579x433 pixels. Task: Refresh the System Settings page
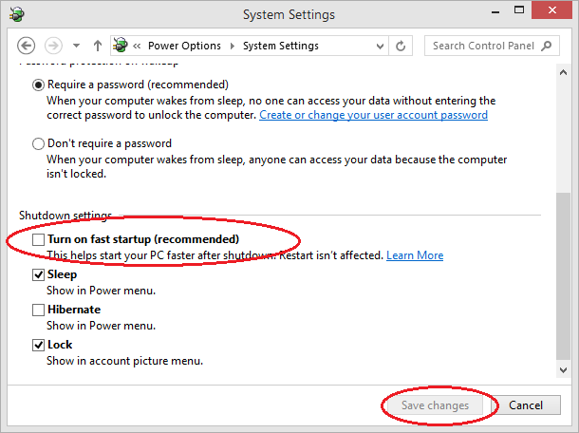401,46
